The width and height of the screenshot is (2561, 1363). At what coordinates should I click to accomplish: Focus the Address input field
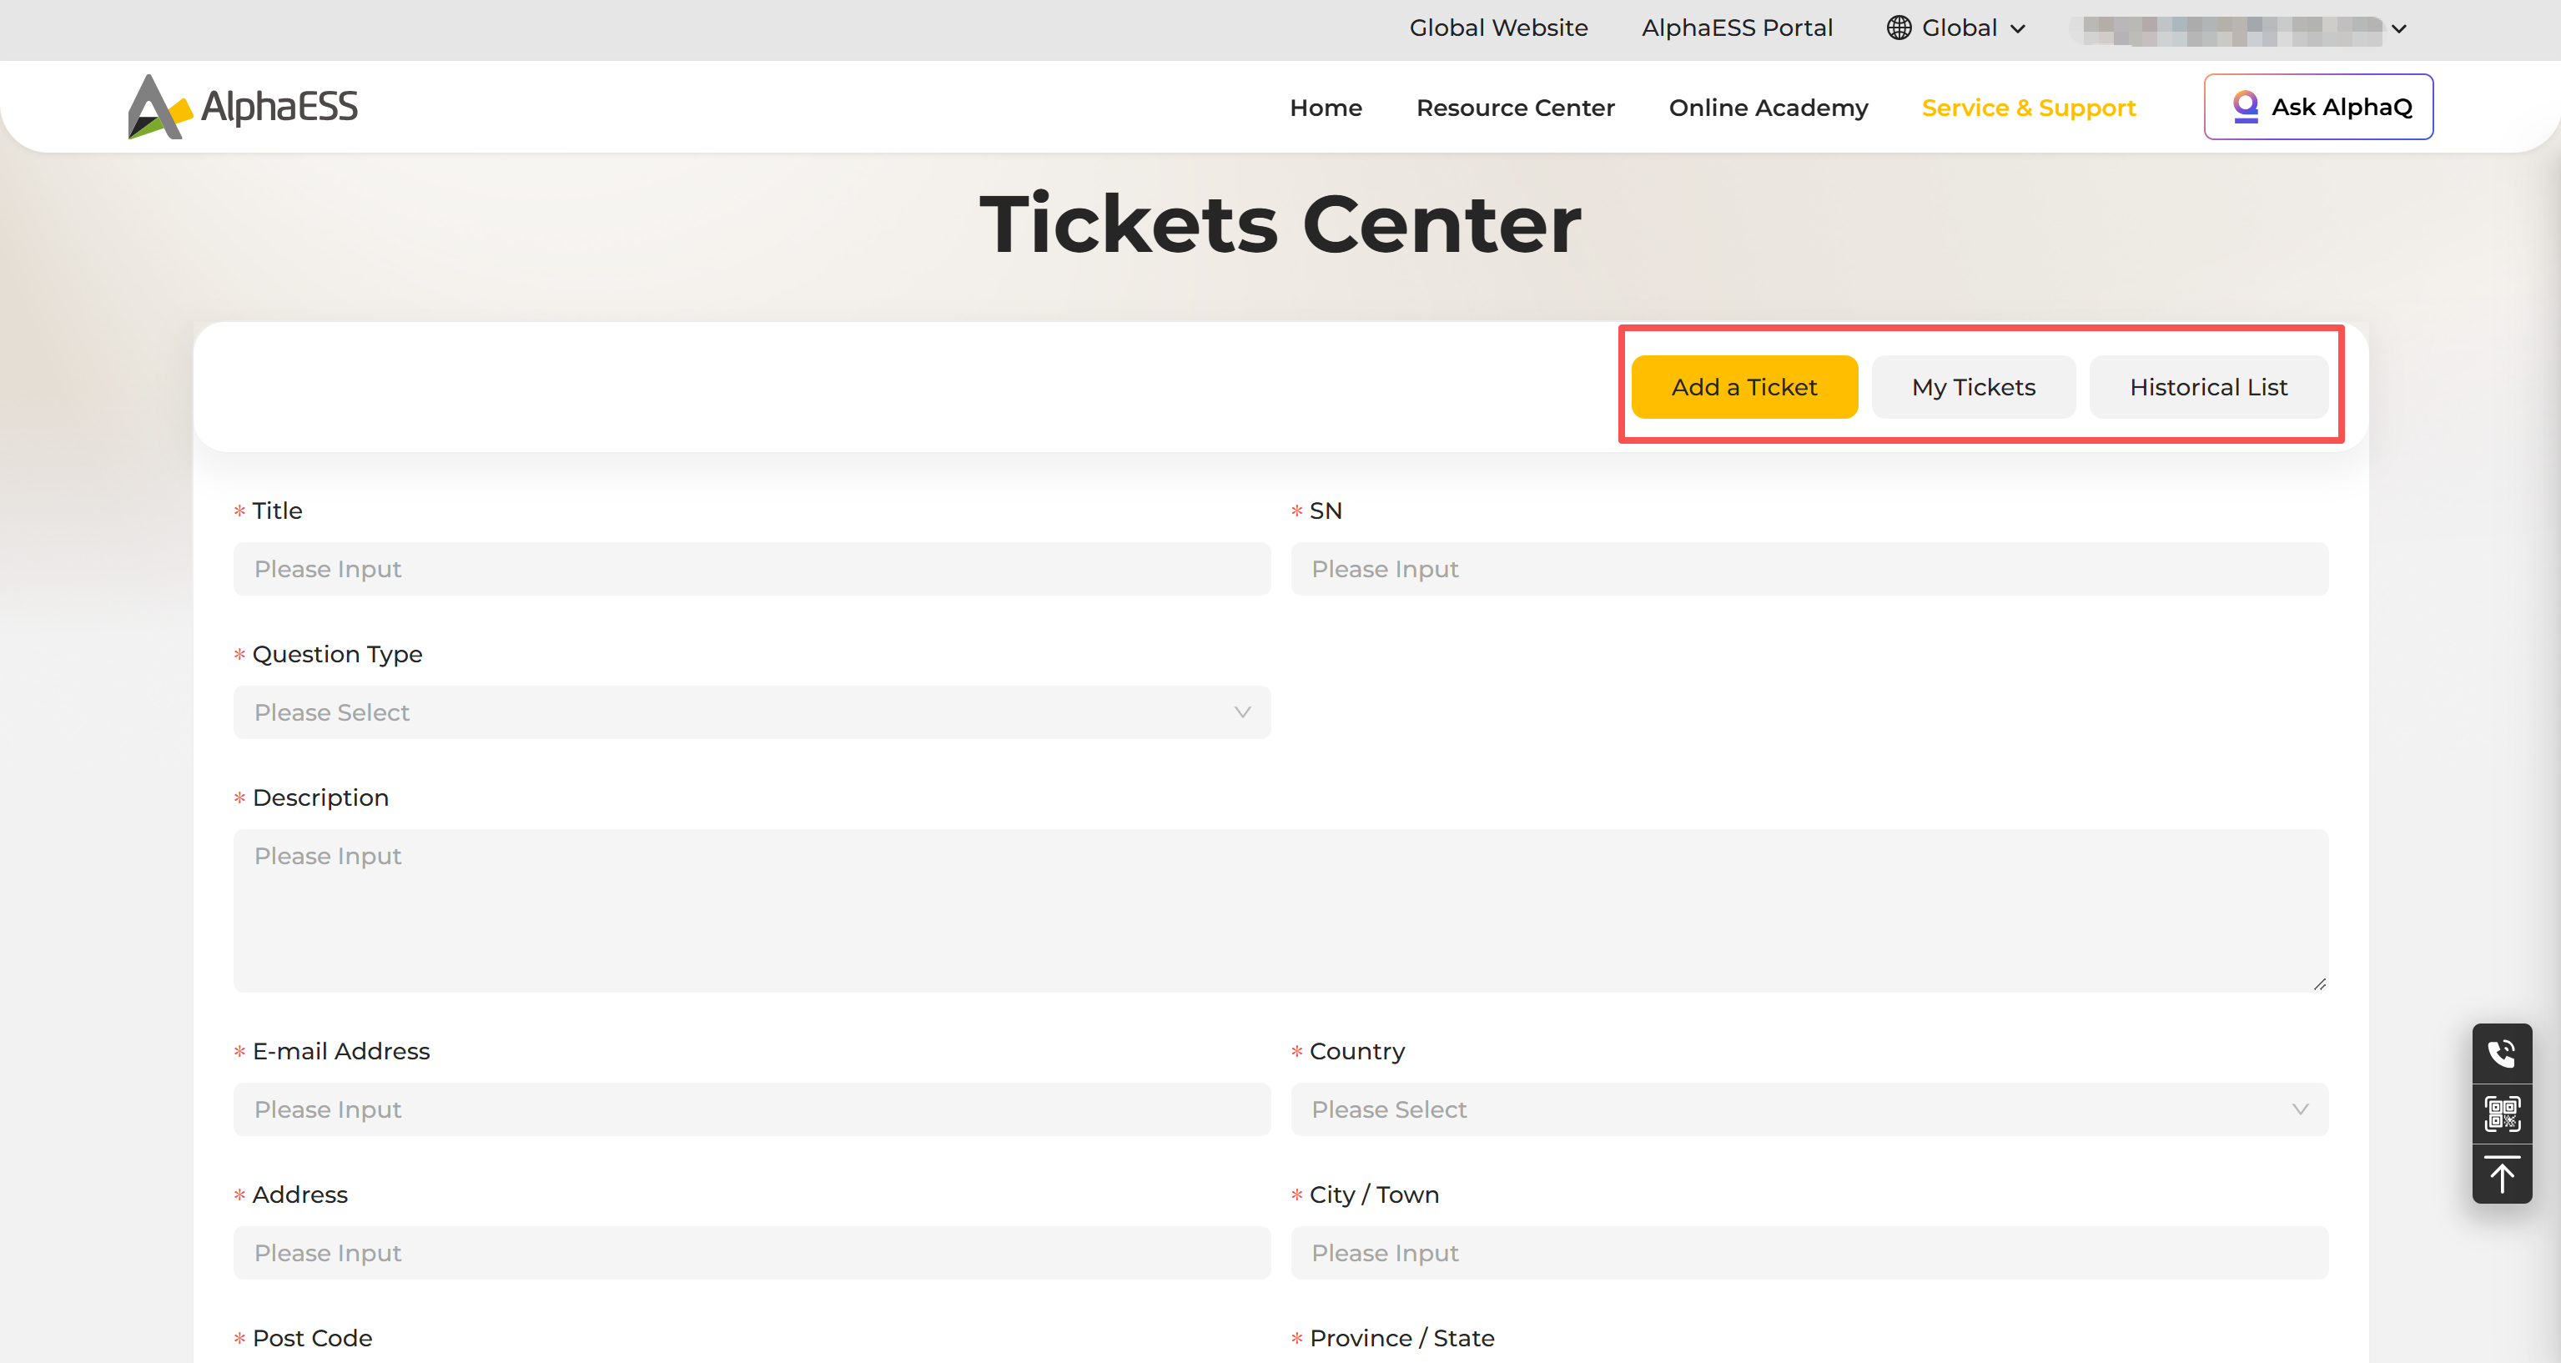pyautogui.click(x=752, y=1253)
